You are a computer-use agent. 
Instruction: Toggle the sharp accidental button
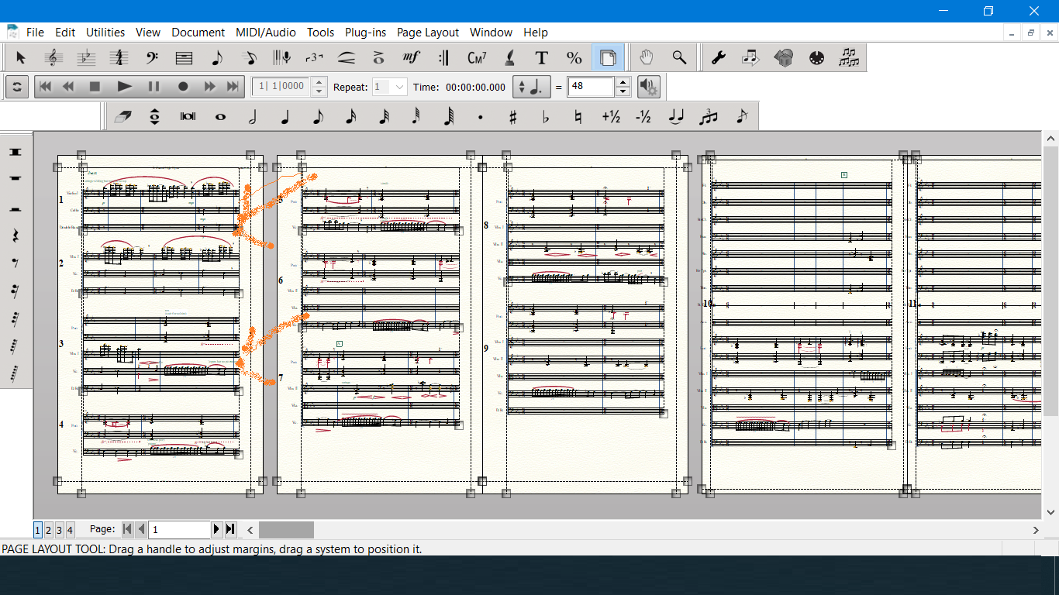click(x=512, y=117)
